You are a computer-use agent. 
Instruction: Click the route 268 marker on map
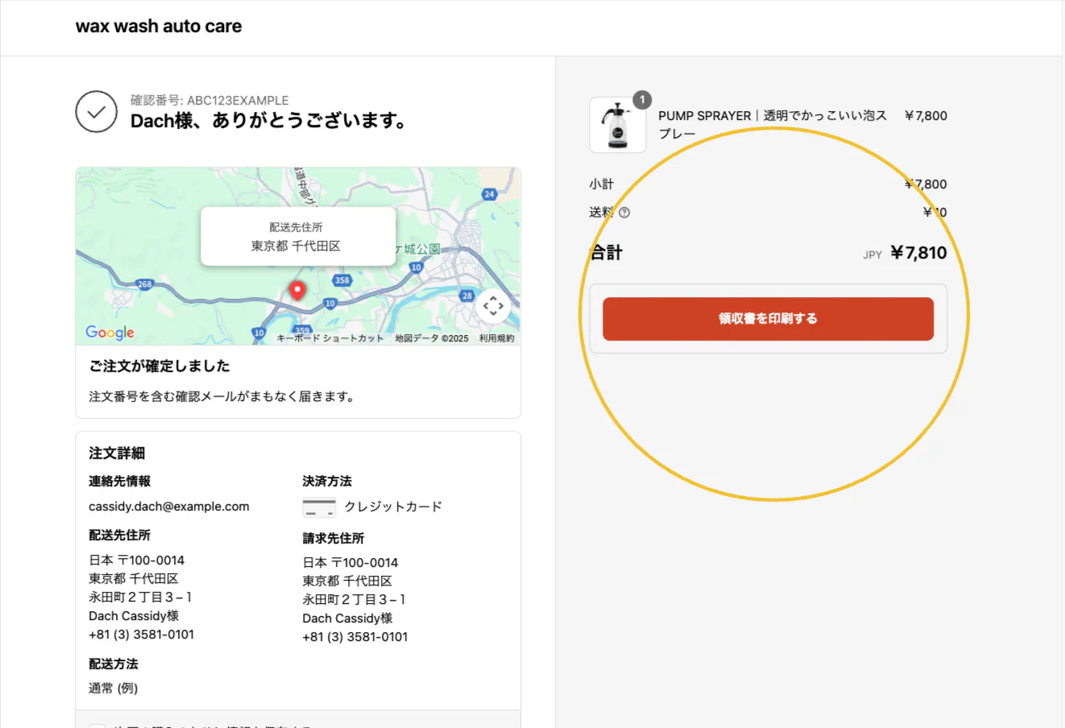pos(144,284)
